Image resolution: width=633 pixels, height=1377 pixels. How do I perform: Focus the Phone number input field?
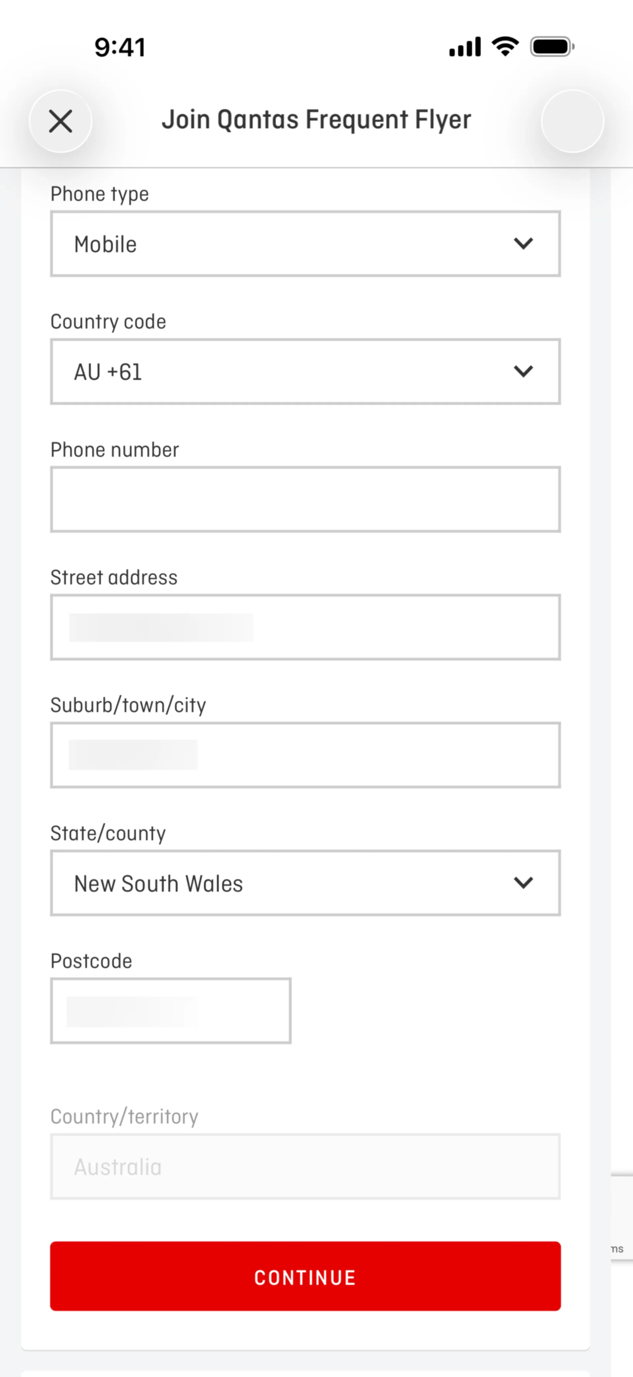point(305,499)
